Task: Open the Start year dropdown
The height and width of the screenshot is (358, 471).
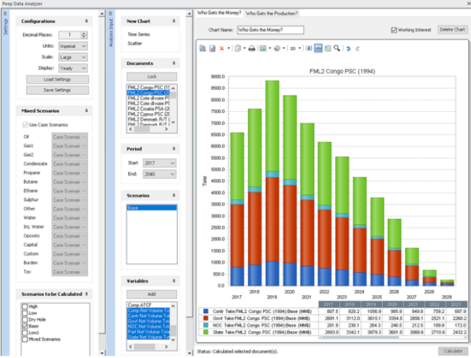Action: 160,163
